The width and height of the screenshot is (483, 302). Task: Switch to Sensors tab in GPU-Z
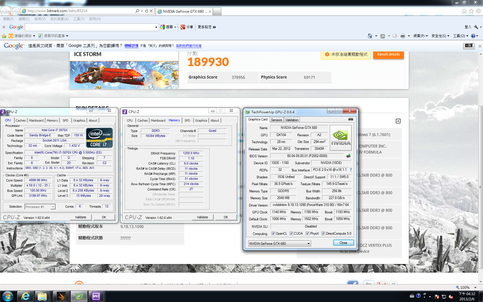click(277, 120)
